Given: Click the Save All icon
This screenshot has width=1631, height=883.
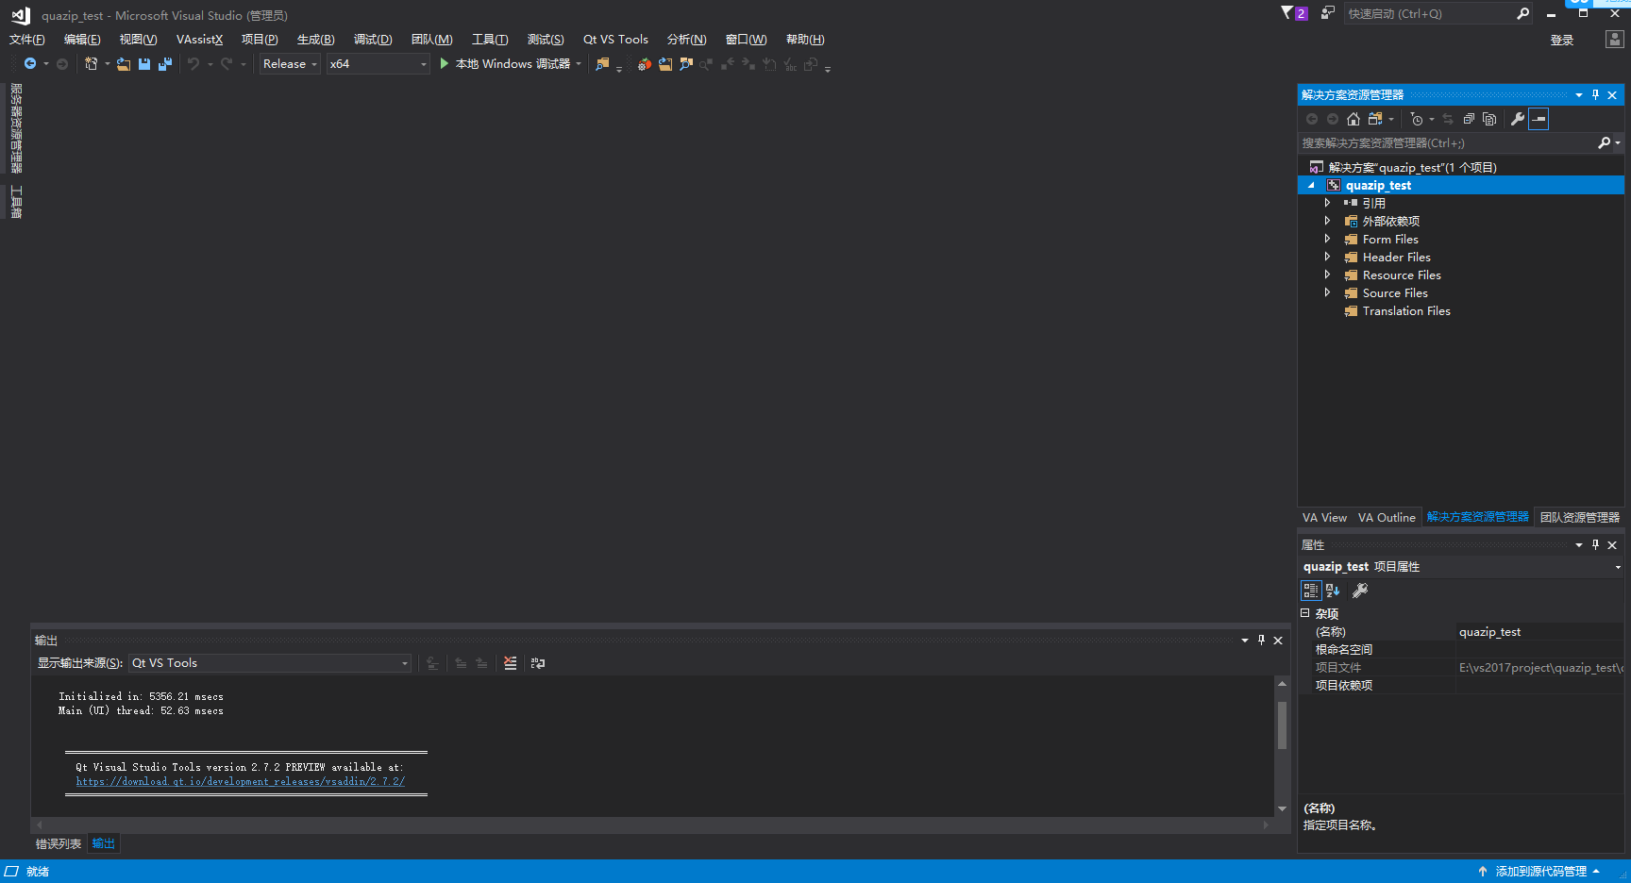Looking at the screenshot, I should point(165,64).
